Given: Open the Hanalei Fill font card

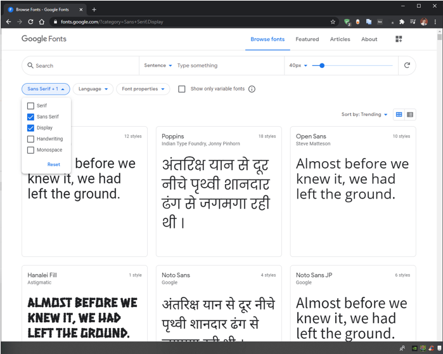Looking at the screenshot, I should (x=84, y=303).
